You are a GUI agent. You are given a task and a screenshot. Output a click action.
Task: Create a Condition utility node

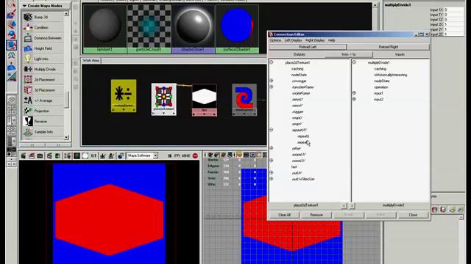(x=43, y=28)
